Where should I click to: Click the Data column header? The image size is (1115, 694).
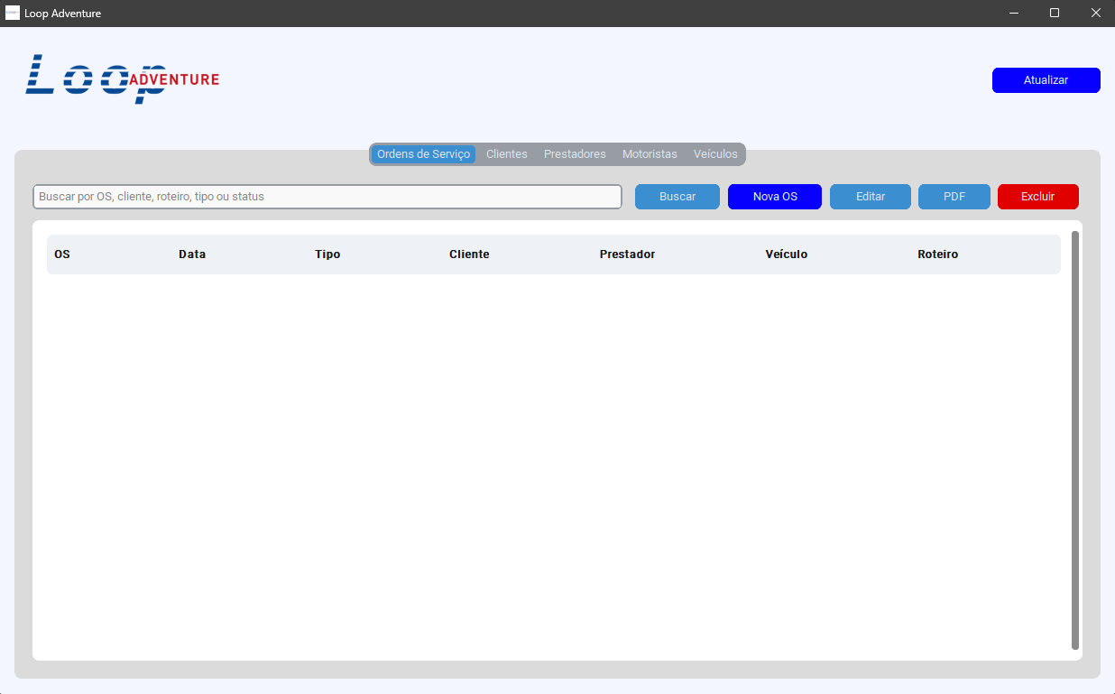click(x=192, y=254)
